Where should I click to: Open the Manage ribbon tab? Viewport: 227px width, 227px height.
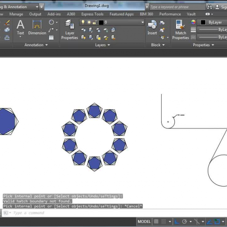click(16, 14)
